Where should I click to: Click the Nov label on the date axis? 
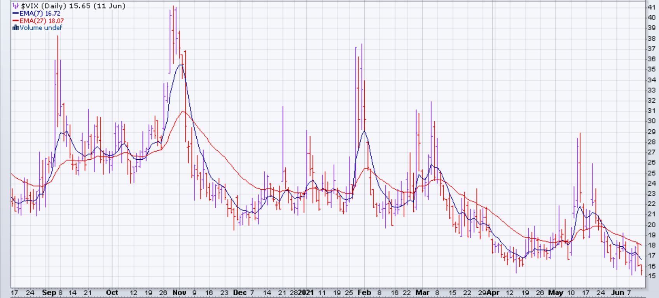click(x=180, y=293)
